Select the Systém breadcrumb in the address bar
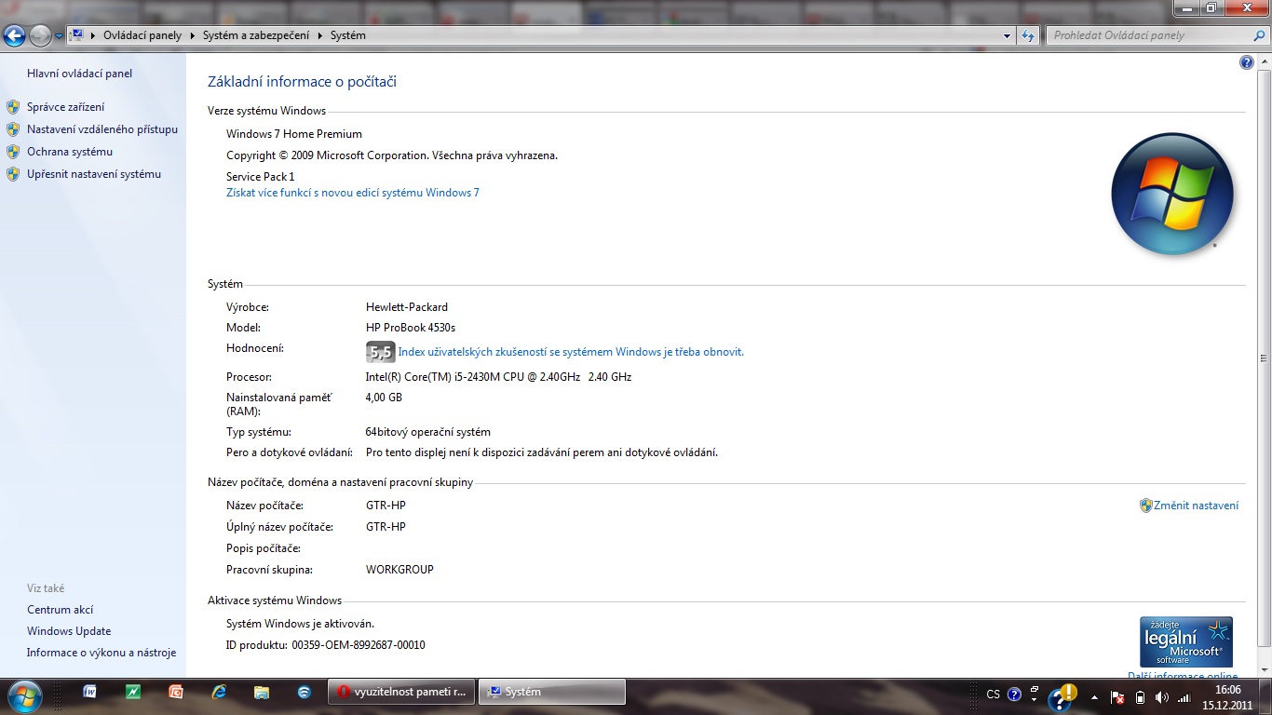Screen dimensions: 1272x715 tap(348, 35)
